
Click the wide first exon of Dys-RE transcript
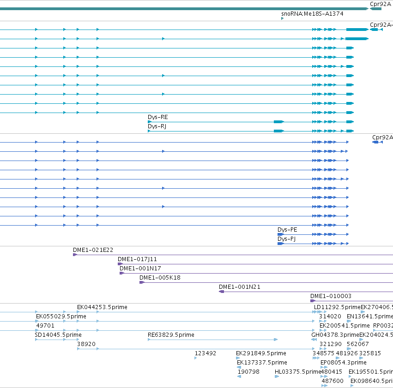click(279, 122)
